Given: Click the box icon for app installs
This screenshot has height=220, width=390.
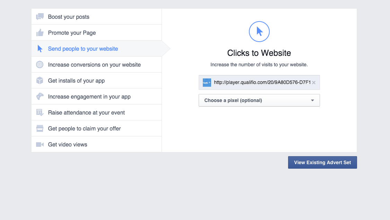Looking at the screenshot, I should click(x=40, y=81).
